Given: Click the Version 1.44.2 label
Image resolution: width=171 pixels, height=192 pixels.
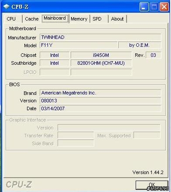Looking at the screenshot, I should click(x=148, y=172).
